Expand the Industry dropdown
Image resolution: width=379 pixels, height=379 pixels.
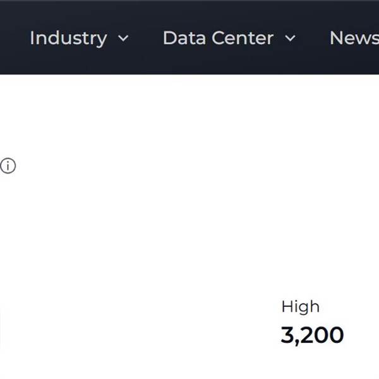click(124, 39)
